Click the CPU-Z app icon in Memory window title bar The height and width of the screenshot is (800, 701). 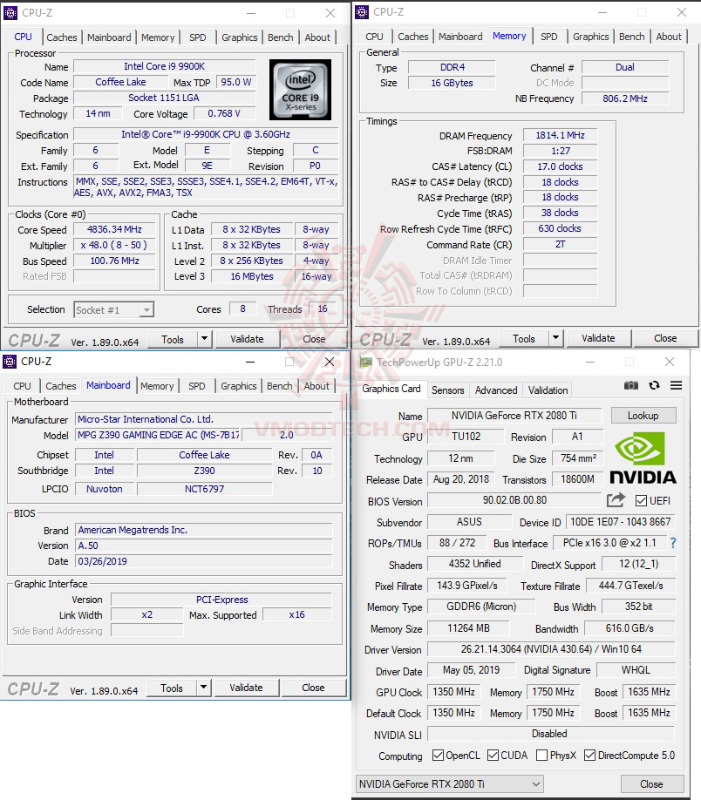(x=362, y=11)
